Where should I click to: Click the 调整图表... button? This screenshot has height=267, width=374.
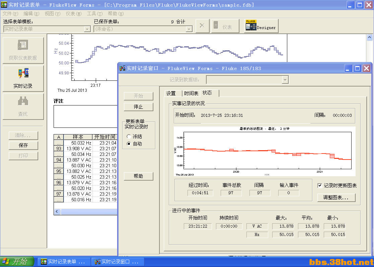pyautogui.click(x=336, y=197)
